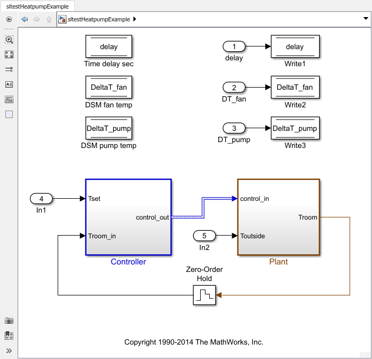Open the viewmarks icon in palette
Image resolution: width=372 pixels, height=359 pixels.
pyautogui.click(x=9, y=335)
